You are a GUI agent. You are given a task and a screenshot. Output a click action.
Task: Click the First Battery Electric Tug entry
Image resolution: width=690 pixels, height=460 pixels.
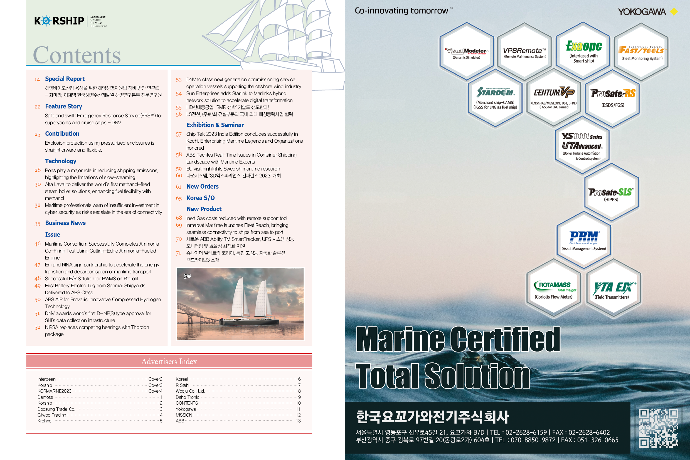point(95,289)
